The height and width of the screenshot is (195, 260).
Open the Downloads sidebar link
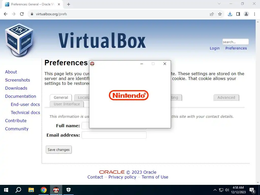coord(16,88)
